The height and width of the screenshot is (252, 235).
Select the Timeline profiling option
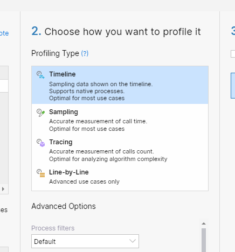tap(120, 85)
